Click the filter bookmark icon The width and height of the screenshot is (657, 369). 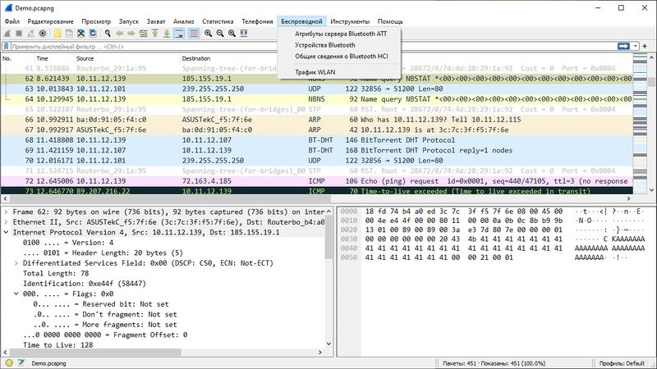pos(6,47)
